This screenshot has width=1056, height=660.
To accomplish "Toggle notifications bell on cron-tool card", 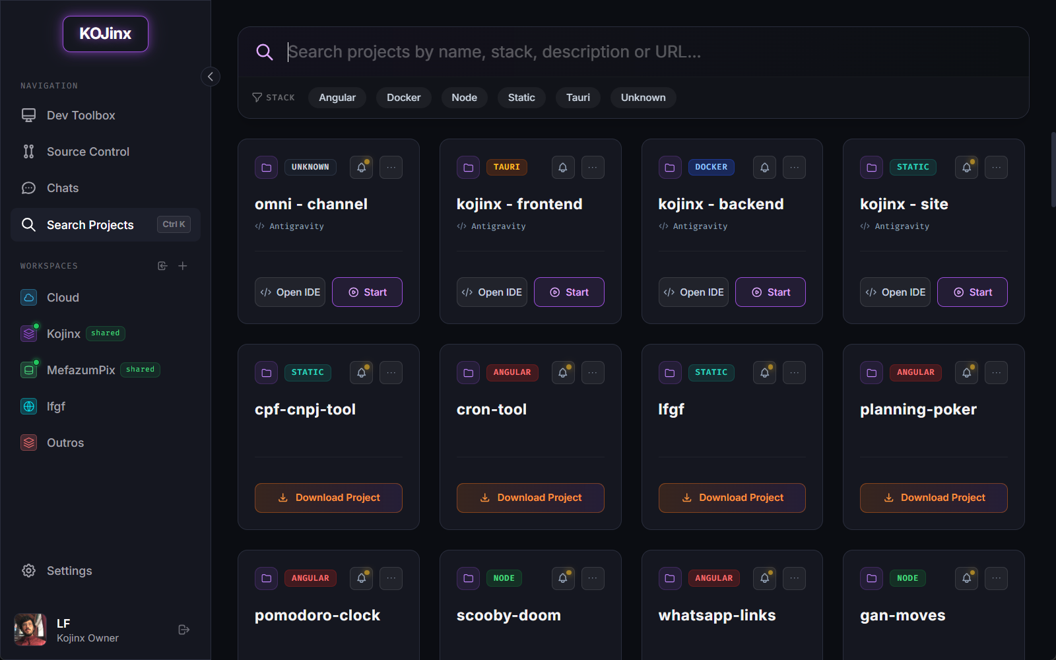I will [x=563, y=373].
